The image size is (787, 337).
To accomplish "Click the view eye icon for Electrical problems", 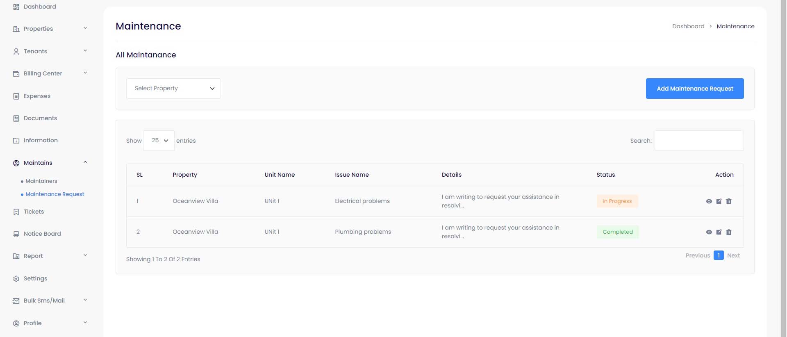I will point(709,201).
